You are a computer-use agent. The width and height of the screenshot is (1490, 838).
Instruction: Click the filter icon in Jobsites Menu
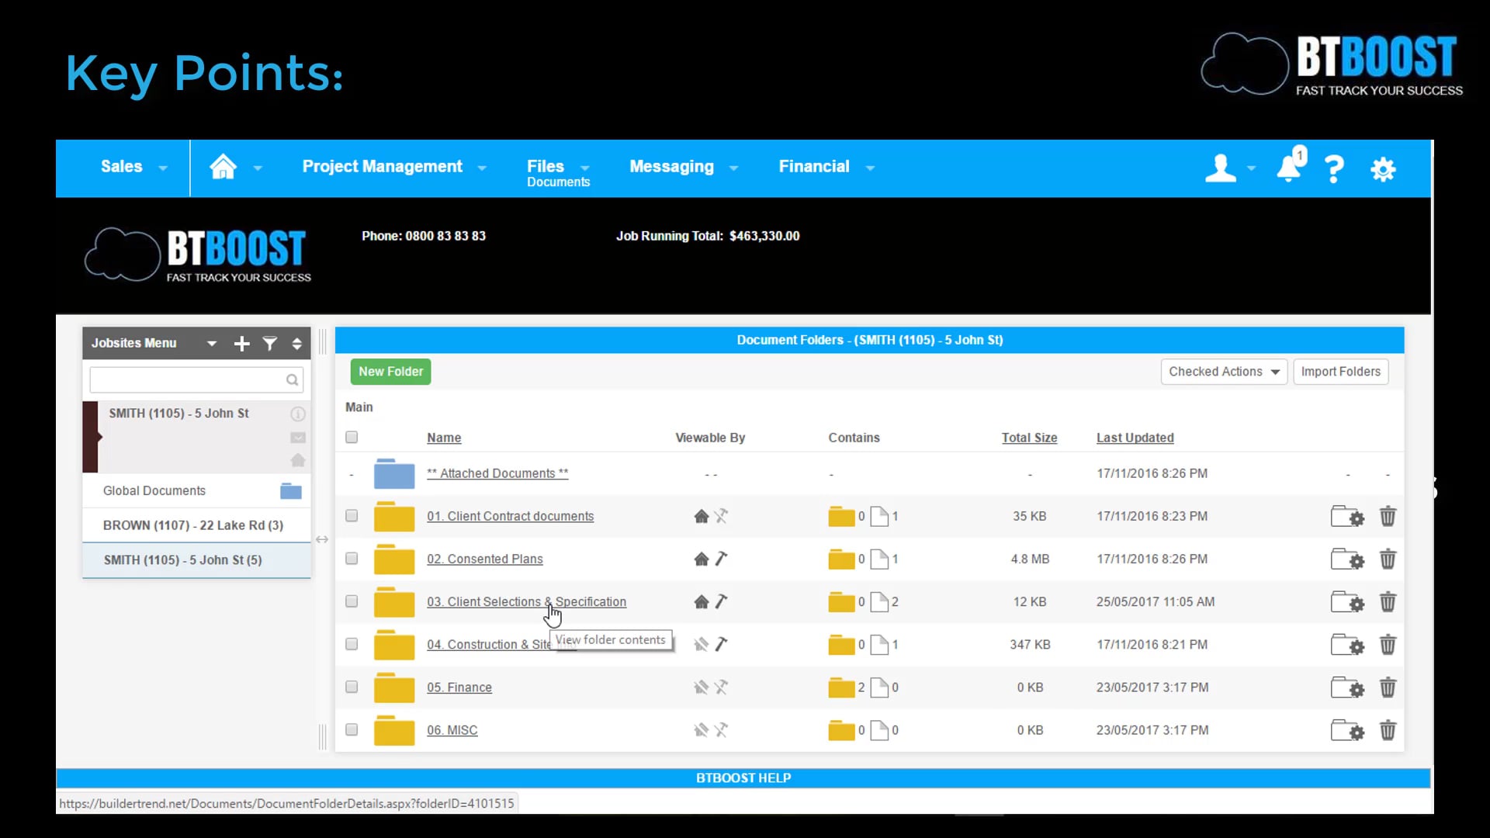[269, 343]
